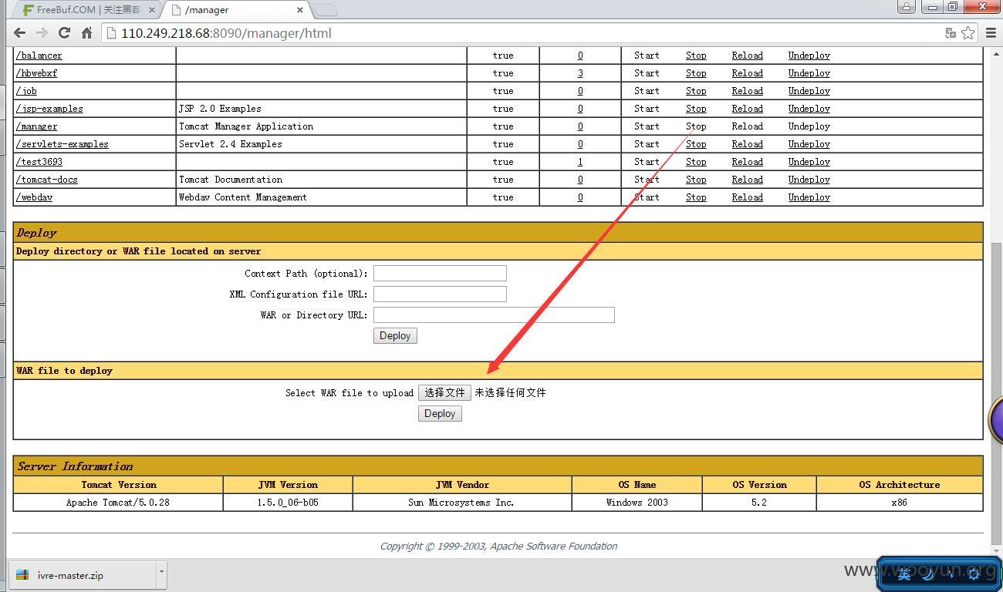Image resolution: width=1003 pixels, height=592 pixels.
Task: Select the JVM version 1.5.0_06-b05 text
Action: tap(288, 502)
